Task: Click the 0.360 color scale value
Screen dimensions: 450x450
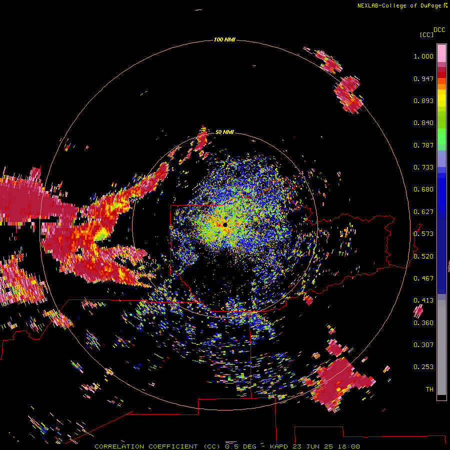Action: [423, 323]
